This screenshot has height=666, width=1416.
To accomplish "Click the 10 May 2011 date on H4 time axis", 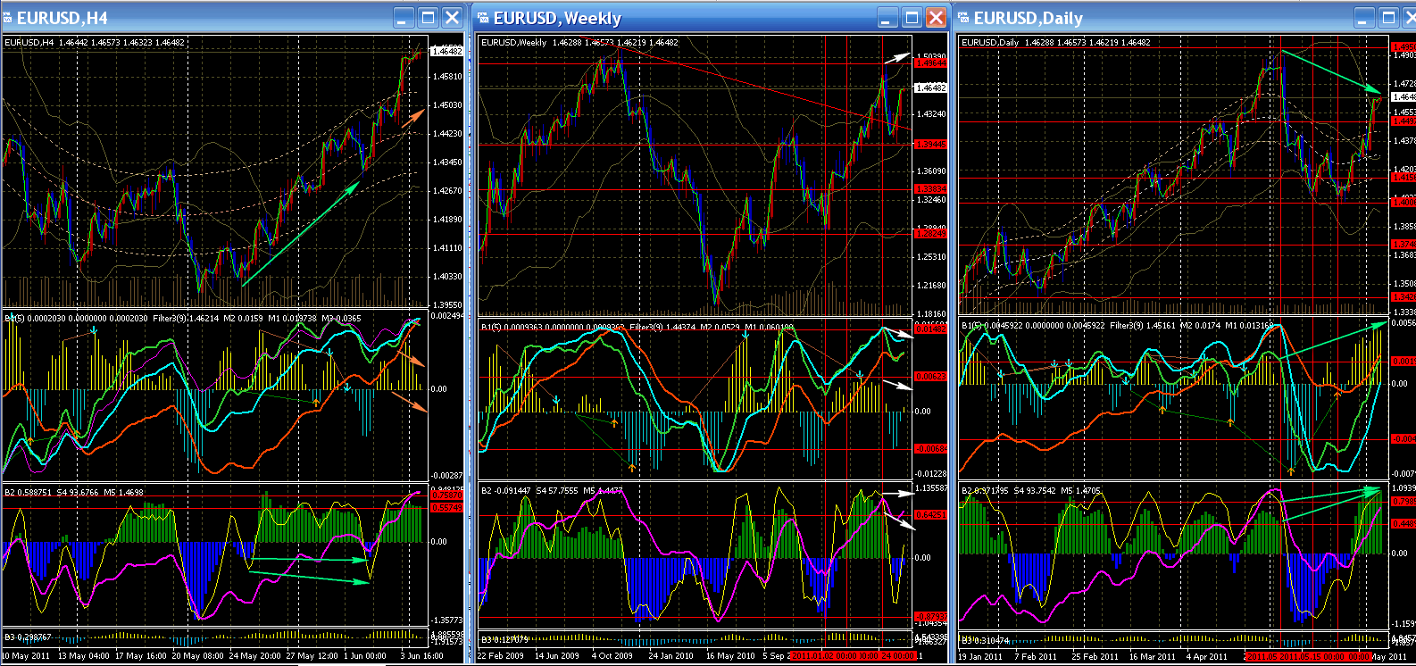I will [26, 655].
